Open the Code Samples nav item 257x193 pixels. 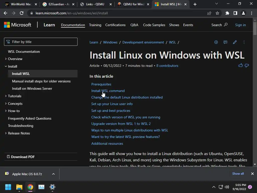(154, 25)
